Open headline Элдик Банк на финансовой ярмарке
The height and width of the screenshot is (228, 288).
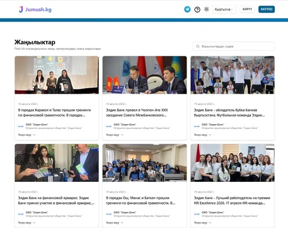tap(56, 200)
